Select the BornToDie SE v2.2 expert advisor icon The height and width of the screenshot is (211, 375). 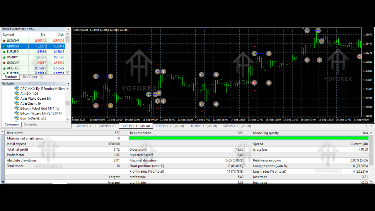click(16, 118)
